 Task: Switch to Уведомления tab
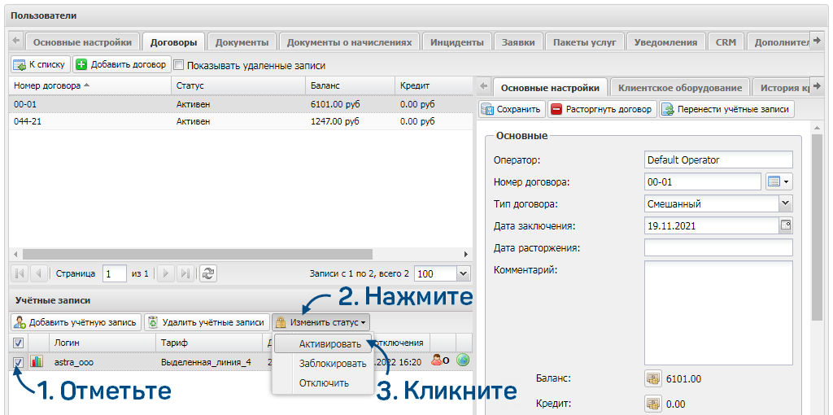(665, 42)
